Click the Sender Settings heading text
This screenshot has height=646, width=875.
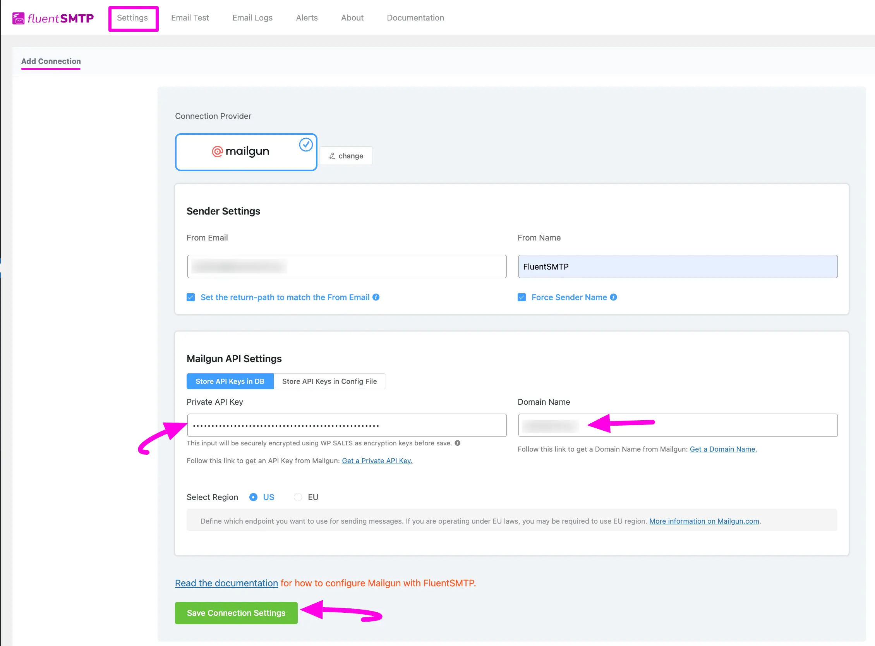point(223,211)
